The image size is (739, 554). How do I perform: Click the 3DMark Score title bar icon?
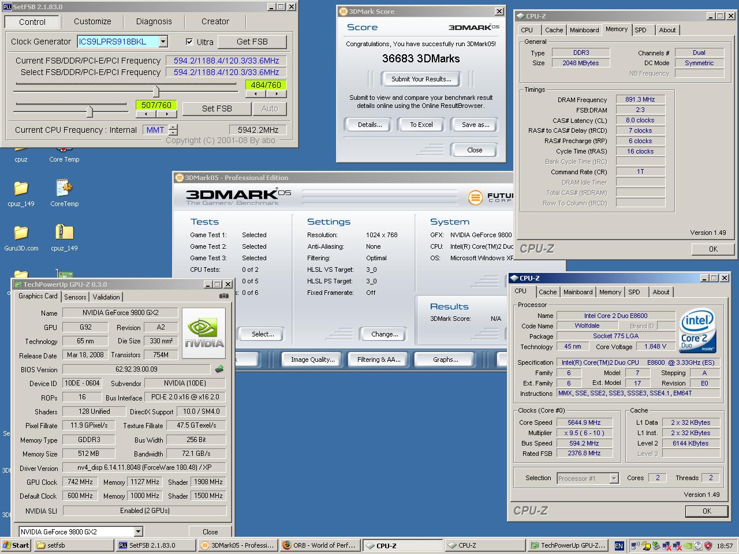click(x=343, y=12)
